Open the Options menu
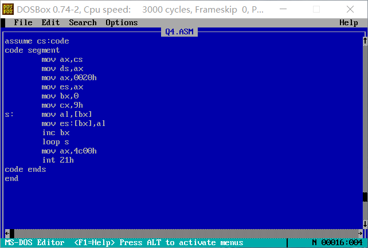 click(122, 23)
